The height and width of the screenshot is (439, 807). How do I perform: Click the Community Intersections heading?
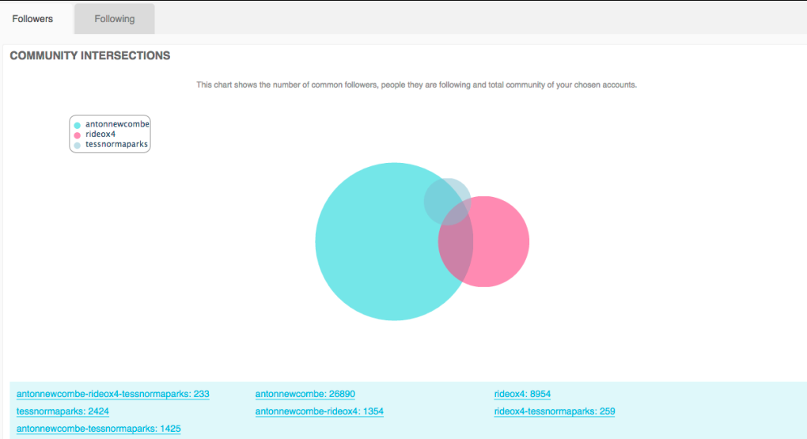pyautogui.click(x=90, y=55)
